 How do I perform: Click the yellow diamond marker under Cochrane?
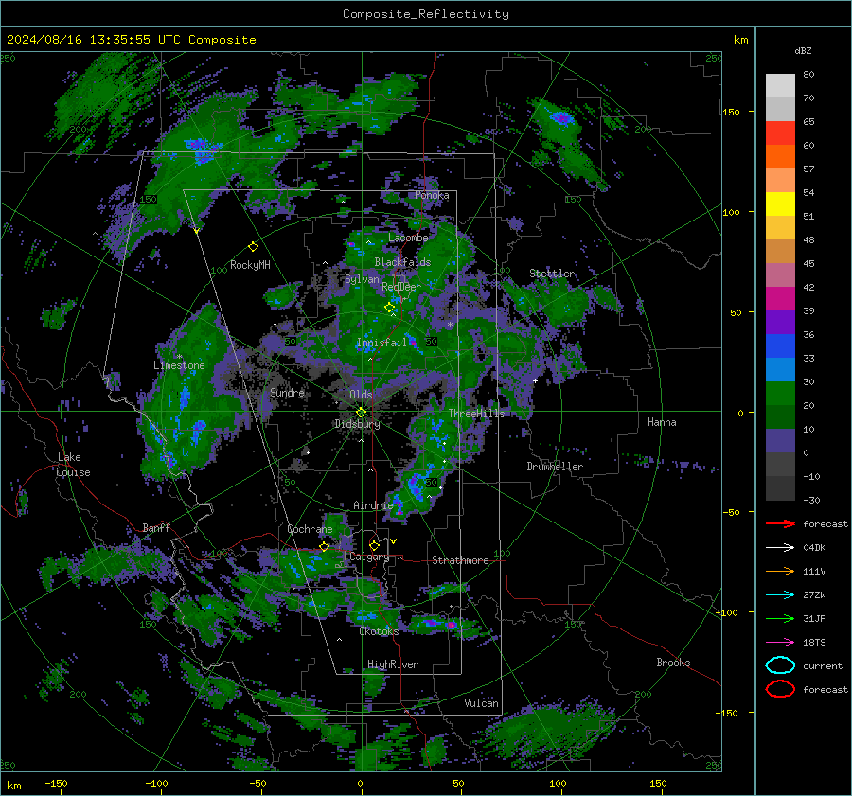click(324, 546)
